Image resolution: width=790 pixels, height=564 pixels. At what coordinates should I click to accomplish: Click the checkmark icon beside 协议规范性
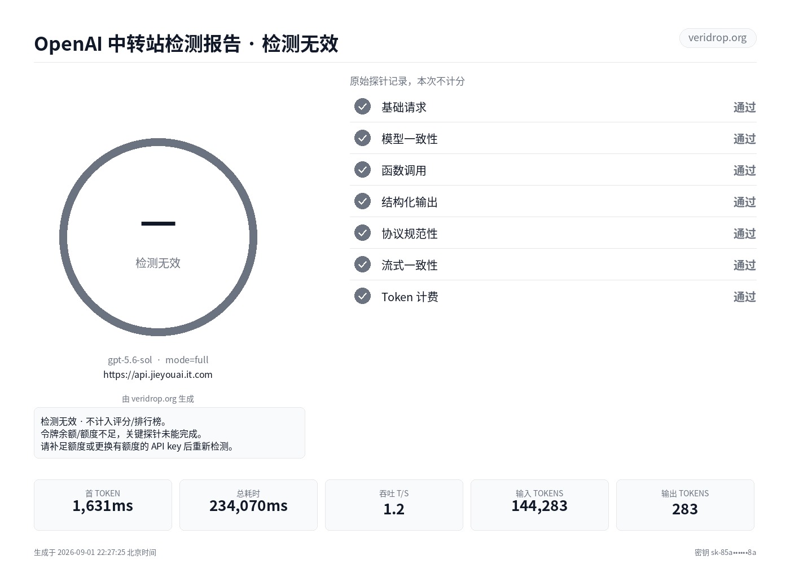click(x=362, y=233)
